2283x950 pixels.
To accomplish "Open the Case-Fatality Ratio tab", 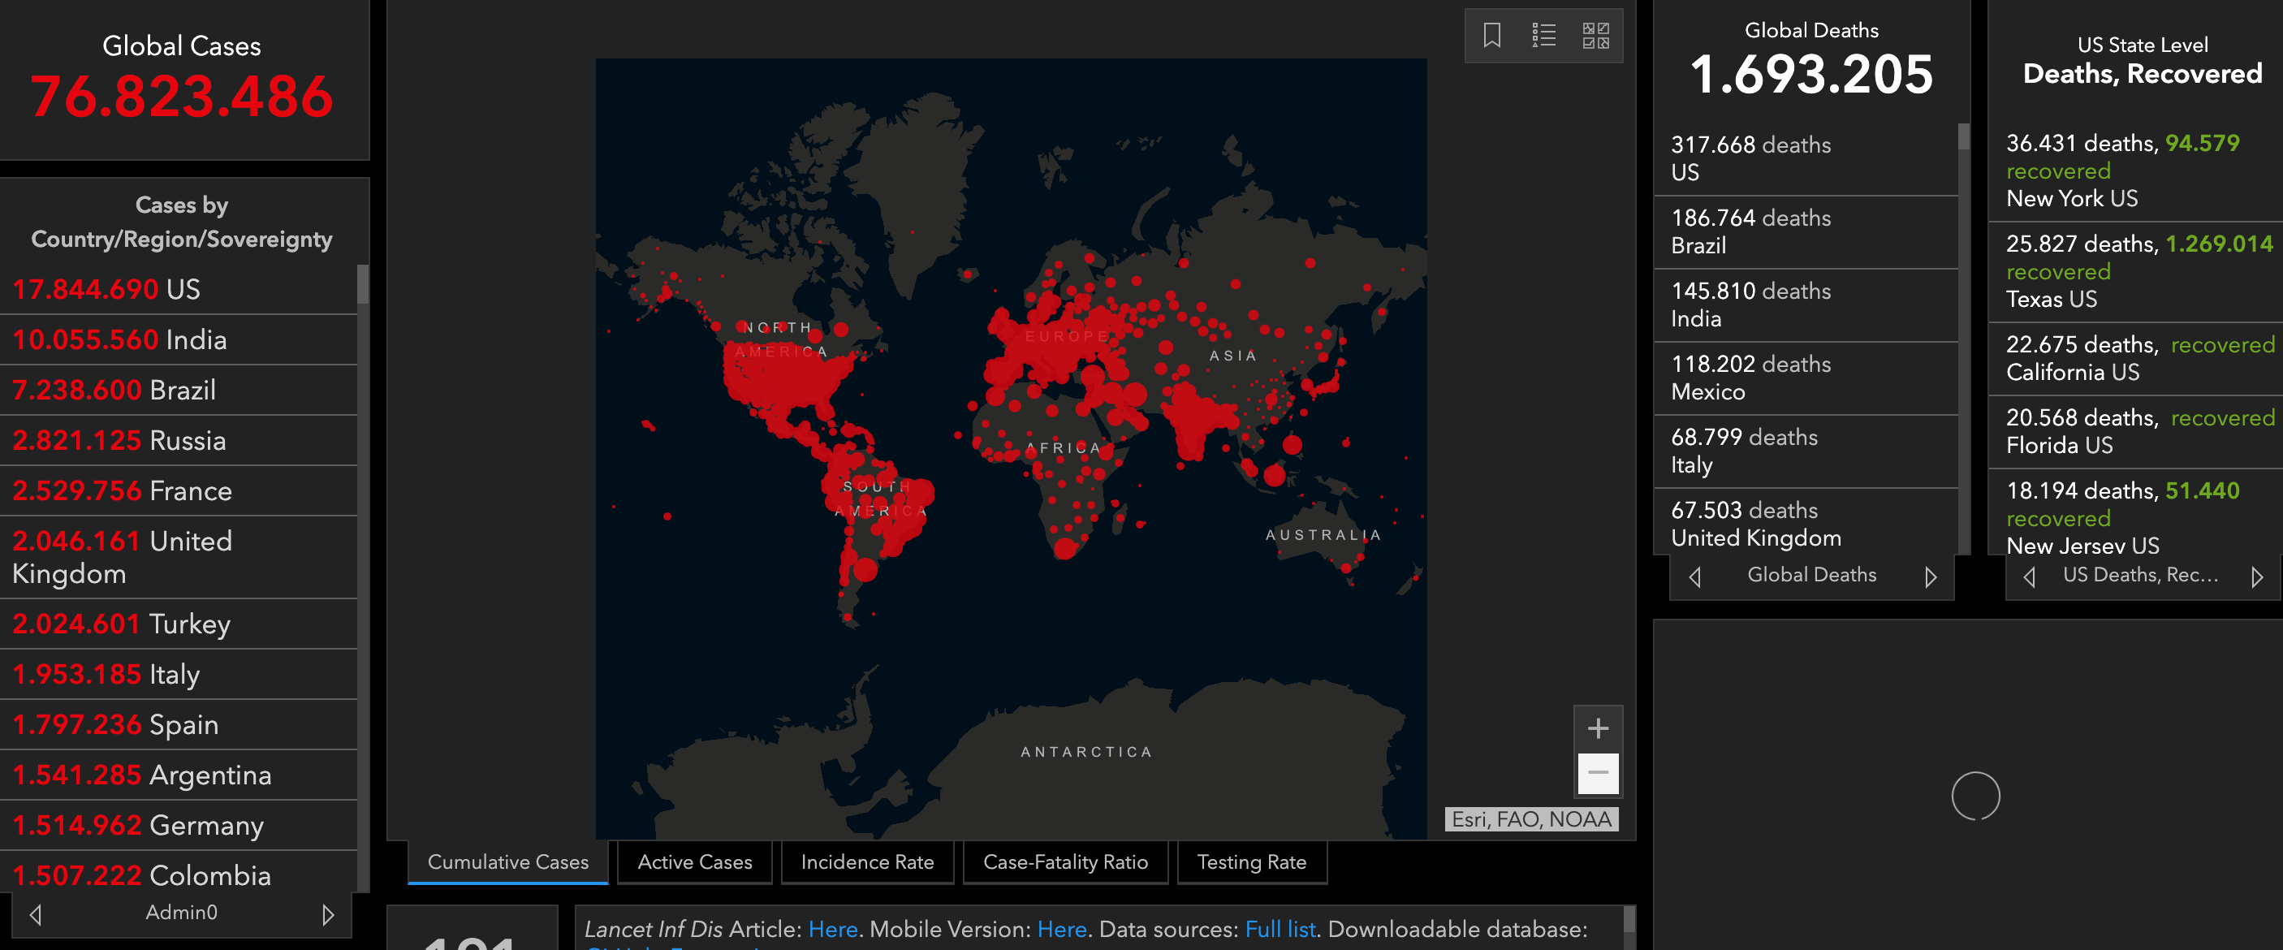I will (x=1064, y=862).
